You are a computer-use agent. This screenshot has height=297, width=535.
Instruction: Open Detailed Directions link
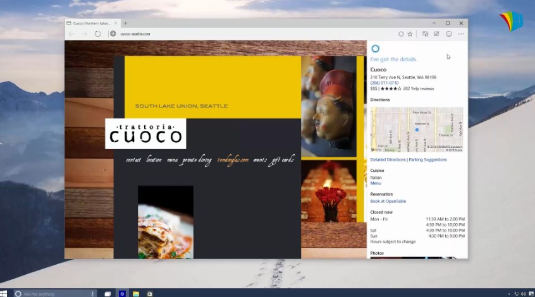pyautogui.click(x=388, y=160)
